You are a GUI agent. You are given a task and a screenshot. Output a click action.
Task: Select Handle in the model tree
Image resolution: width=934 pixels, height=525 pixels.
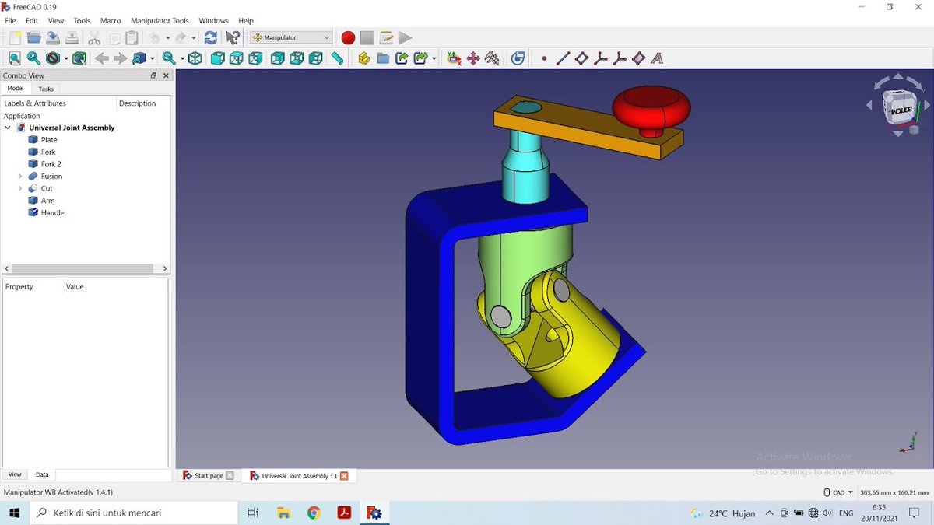tap(52, 212)
